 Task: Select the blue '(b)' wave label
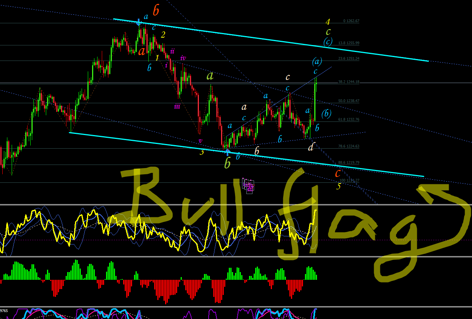point(327,113)
